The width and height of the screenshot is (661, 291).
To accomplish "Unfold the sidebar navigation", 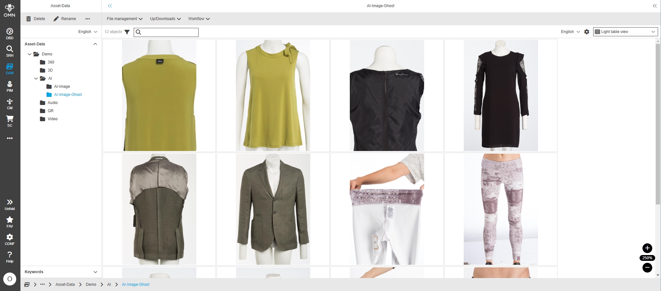I will [10, 204].
